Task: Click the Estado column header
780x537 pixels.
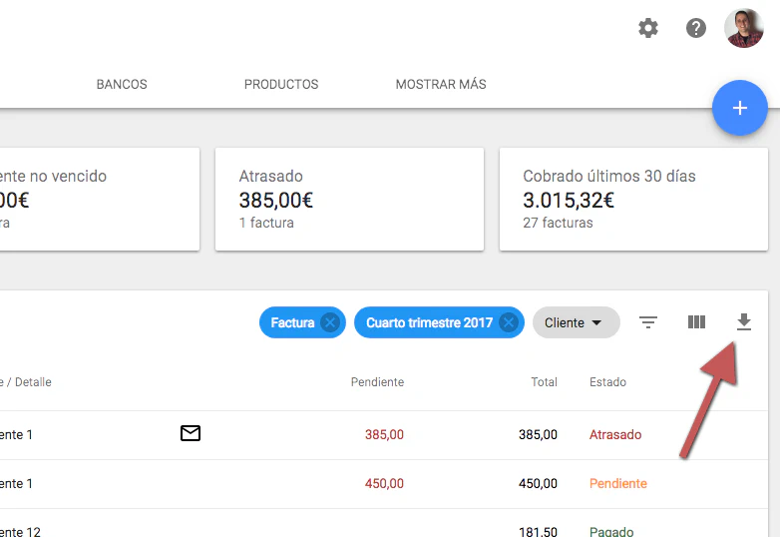Action: [x=607, y=382]
